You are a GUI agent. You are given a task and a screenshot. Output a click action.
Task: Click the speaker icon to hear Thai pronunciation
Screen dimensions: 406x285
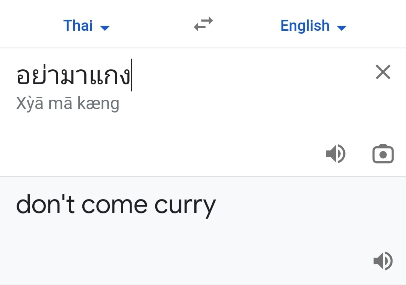coord(336,153)
